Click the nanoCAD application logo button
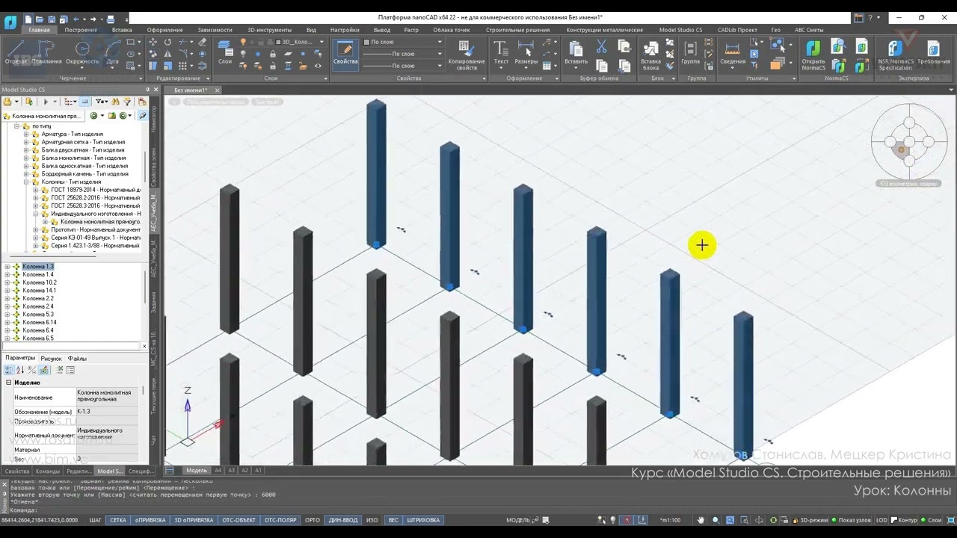This screenshot has width=957, height=538. tap(10, 22)
